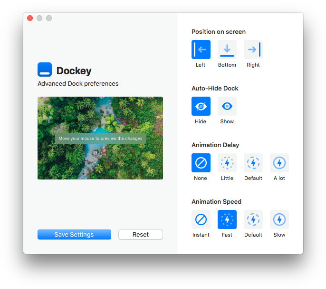
Task: Click the 'Animation Delay' heading
Action: point(215,145)
